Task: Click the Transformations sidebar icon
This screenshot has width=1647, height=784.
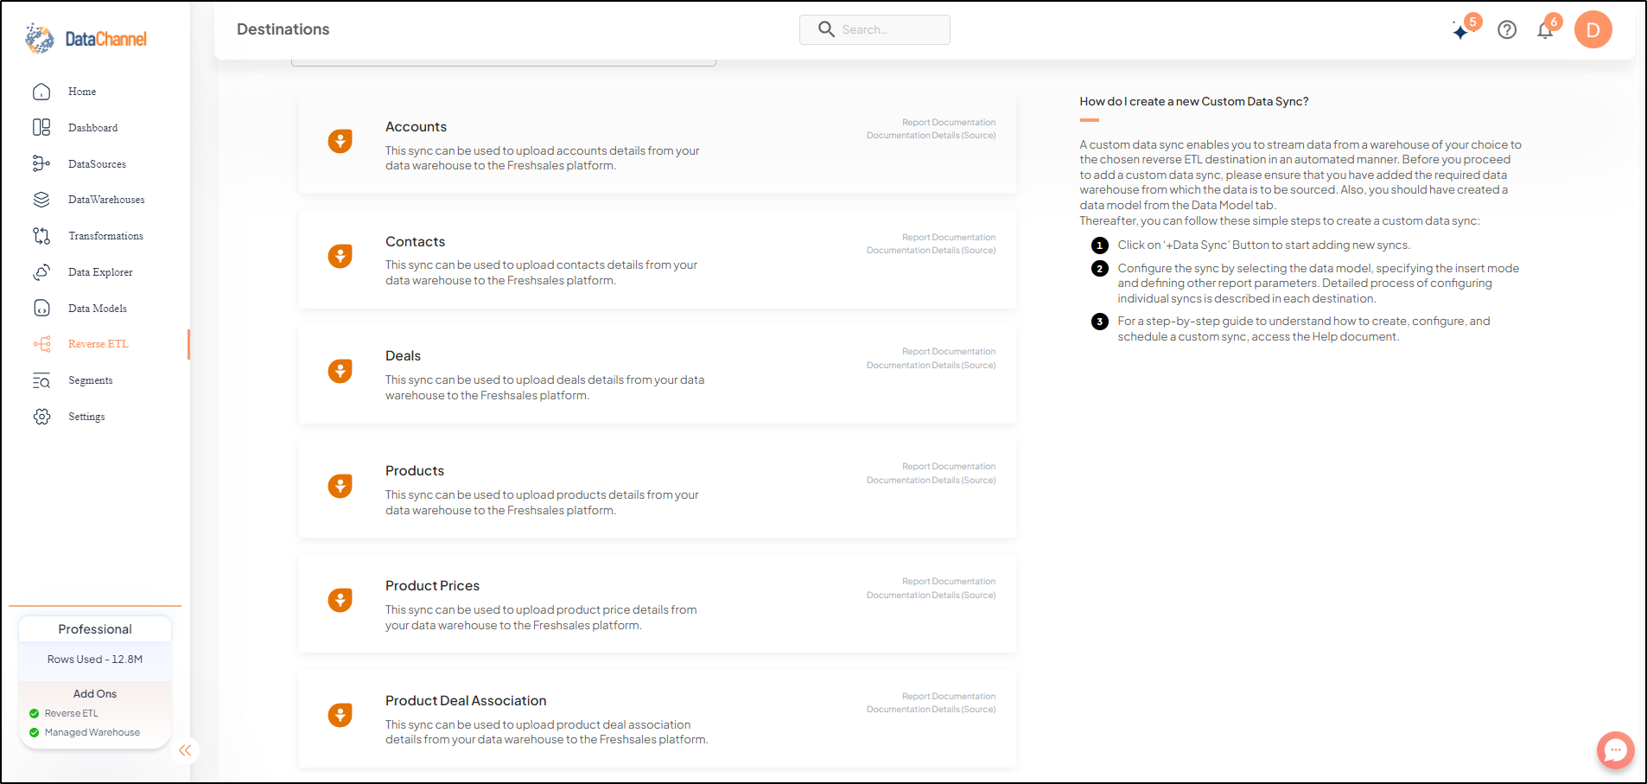Action: 41,236
